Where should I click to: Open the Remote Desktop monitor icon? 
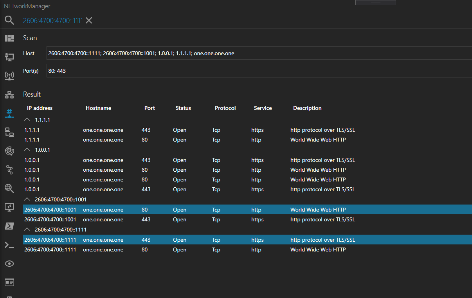click(x=9, y=207)
